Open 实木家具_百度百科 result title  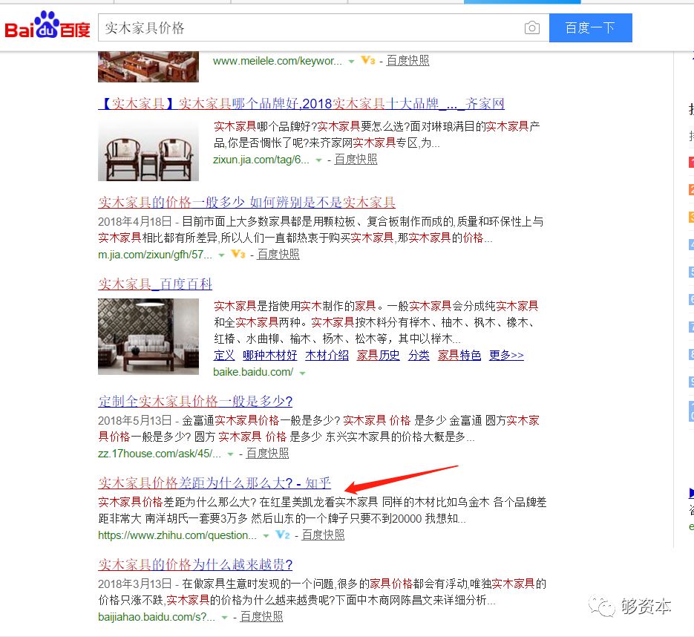[155, 284]
